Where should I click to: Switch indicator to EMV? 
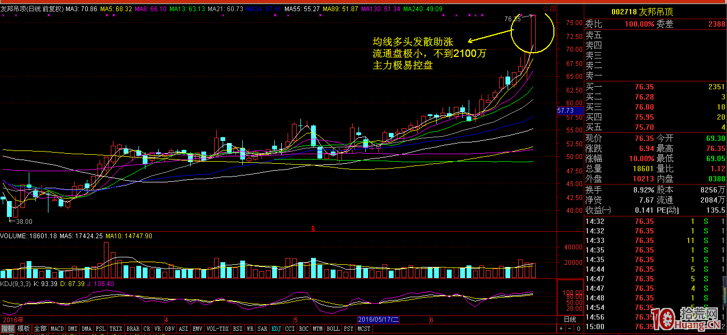[198, 329]
